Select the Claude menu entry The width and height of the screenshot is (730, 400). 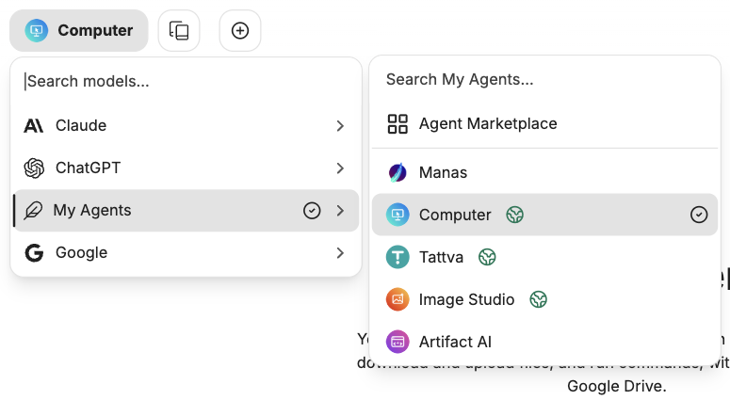coord(187,125)
